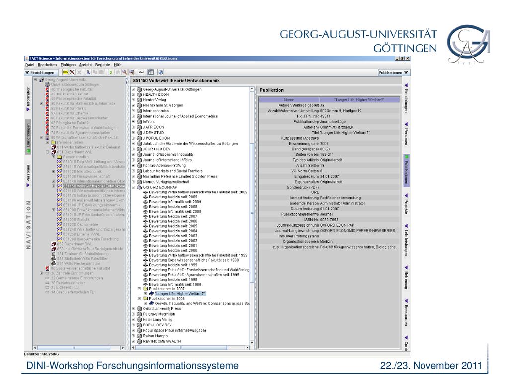Click the scales icon beside Bewertung Medizin seit: 2007

coord(146,216)
